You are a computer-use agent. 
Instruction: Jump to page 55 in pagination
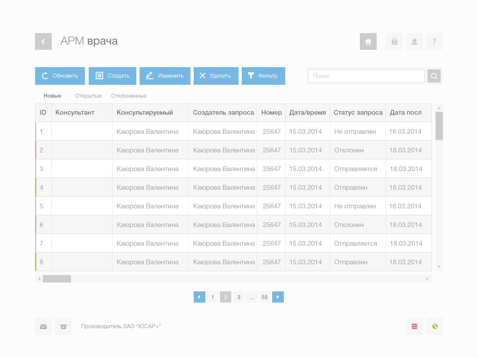pyautogui.click(x=265, y=297)
